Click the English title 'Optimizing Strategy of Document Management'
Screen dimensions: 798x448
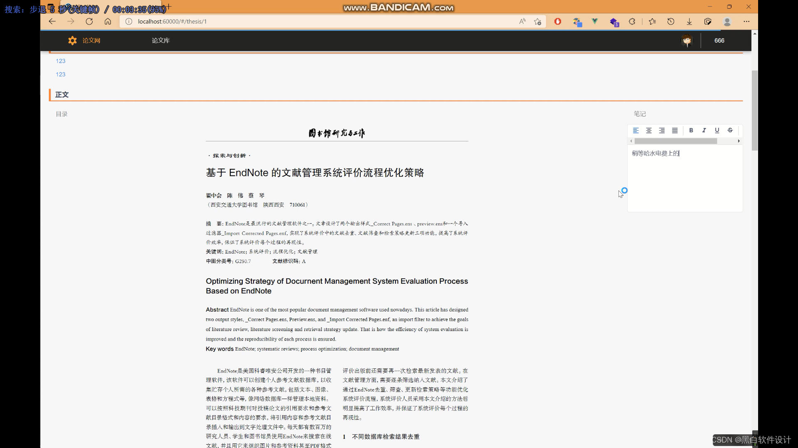[337, 286]
